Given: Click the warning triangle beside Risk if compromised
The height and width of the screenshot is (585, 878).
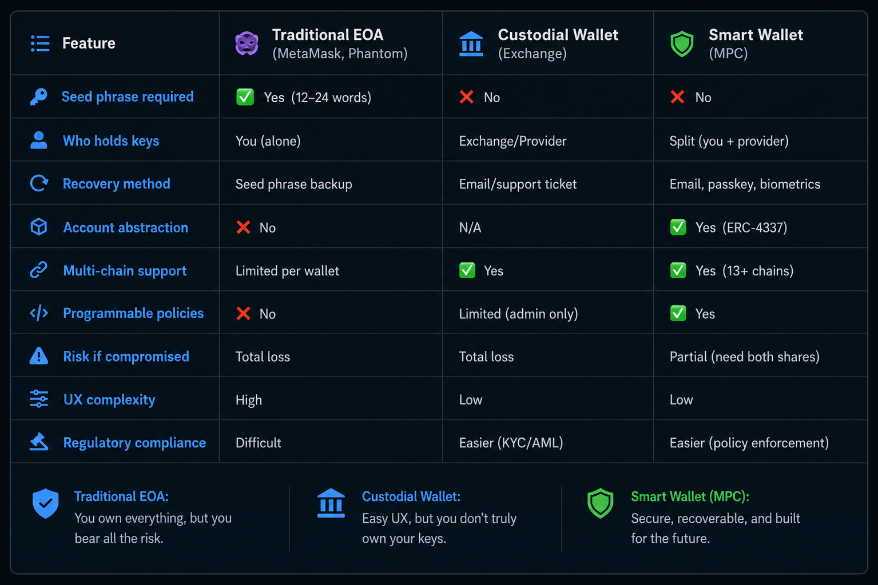Looking at the screenshot, I should click(39, 356).
